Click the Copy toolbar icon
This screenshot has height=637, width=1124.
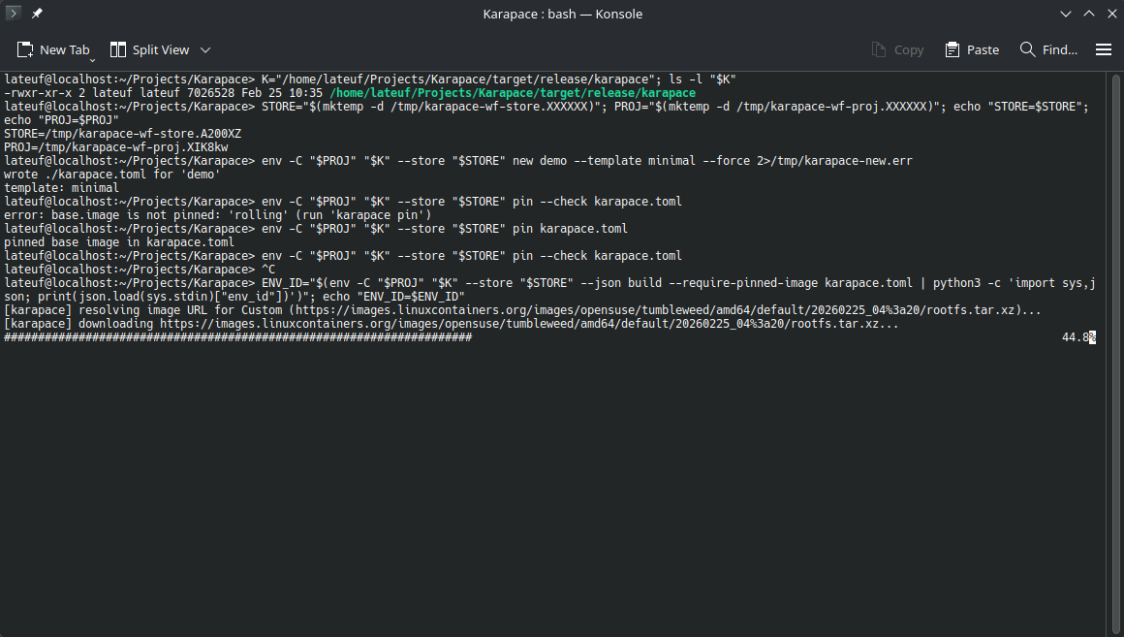pyautogui.click(x=897, y=49)
